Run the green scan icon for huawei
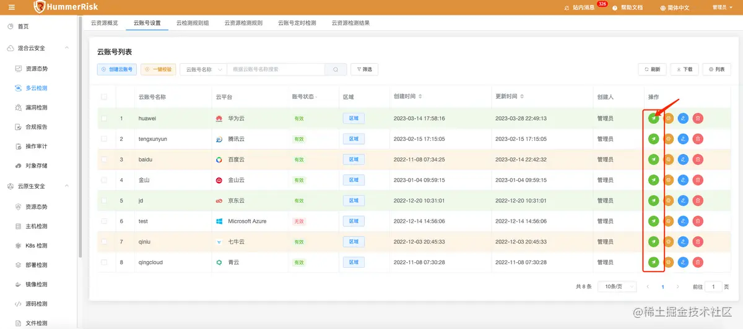 (653, 118)
